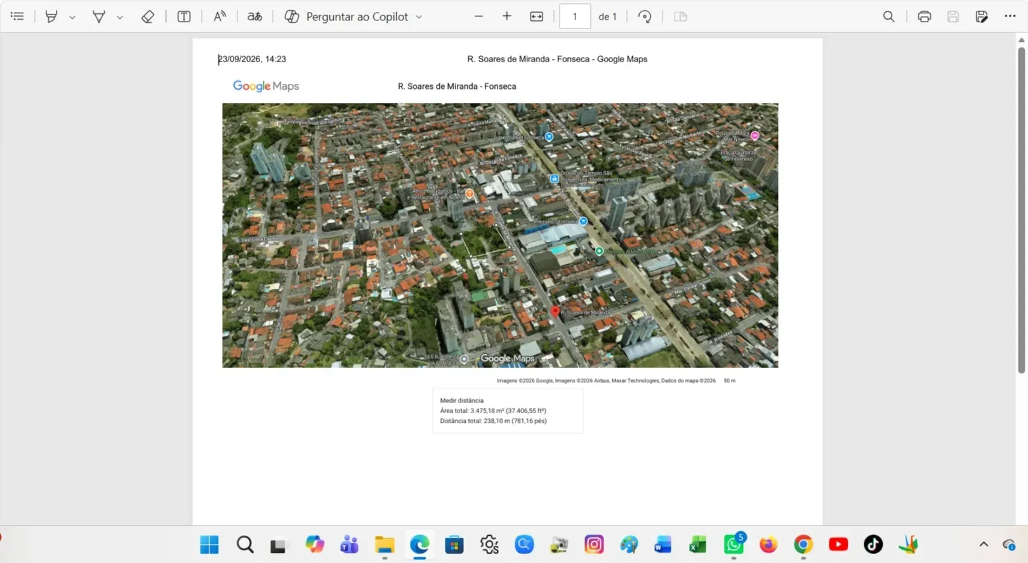Open the Windows Start menu
This screenshot has width=1028, height=563.
(x=209, y=545)
